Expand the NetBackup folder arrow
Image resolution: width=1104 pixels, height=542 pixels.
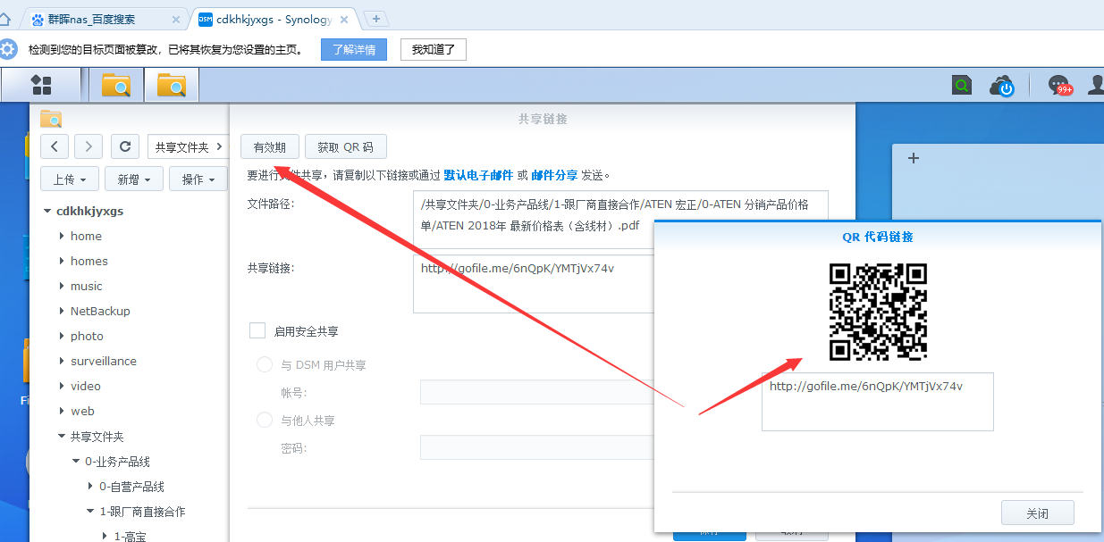[x=62, y=311]
